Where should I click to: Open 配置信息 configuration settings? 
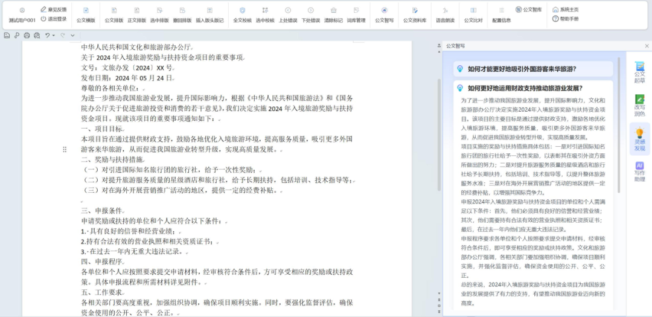click(x=502, y=15)
